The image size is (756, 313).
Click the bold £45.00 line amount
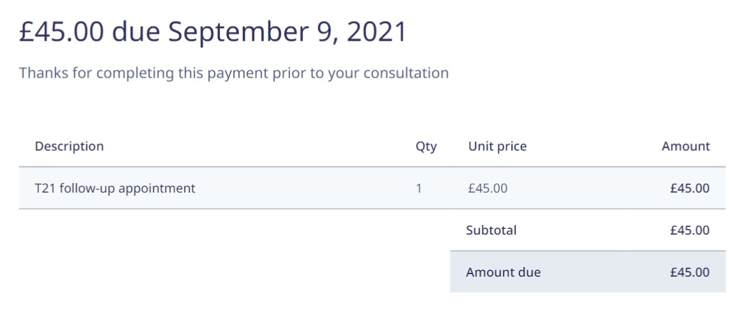pos(690,188)
